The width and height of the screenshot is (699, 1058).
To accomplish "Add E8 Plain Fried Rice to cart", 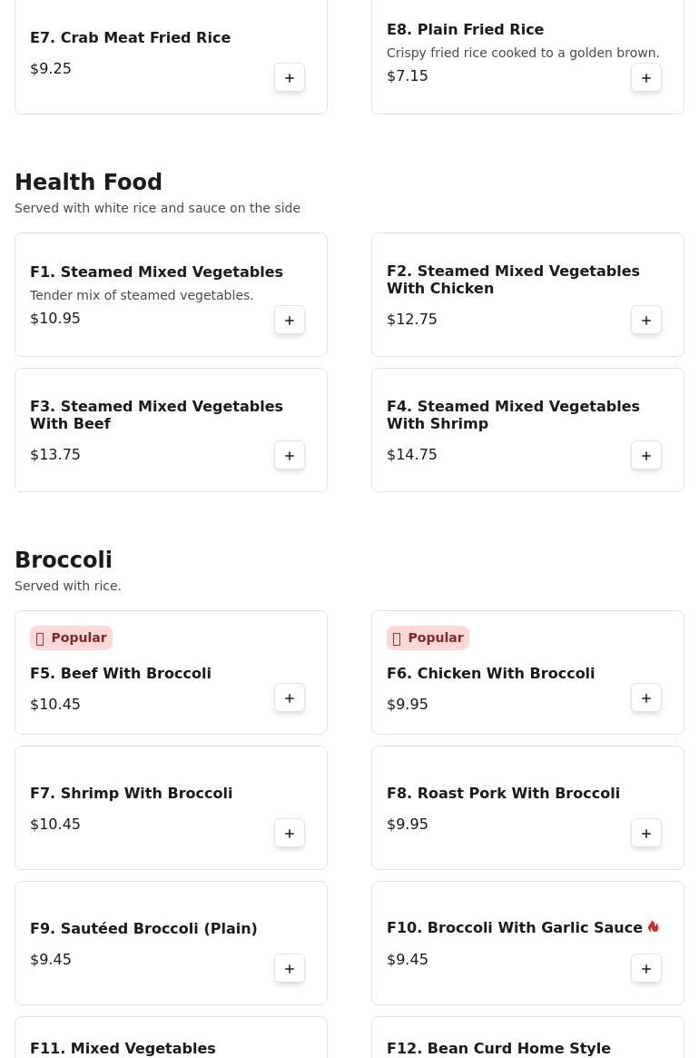I will pos(646,78).
